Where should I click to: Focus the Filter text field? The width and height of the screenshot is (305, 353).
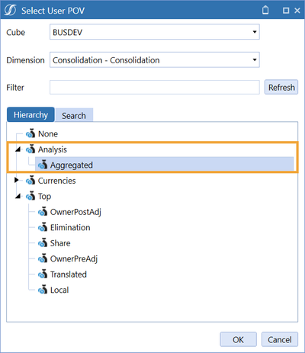point(155,87)
